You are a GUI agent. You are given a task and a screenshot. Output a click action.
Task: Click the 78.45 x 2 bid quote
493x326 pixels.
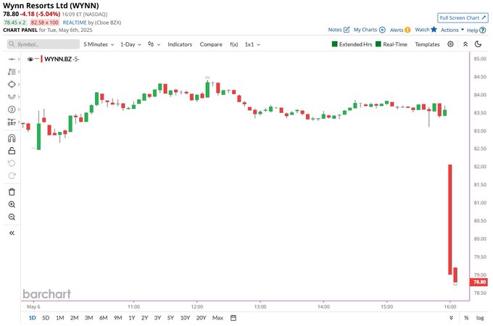click(14, 22)
